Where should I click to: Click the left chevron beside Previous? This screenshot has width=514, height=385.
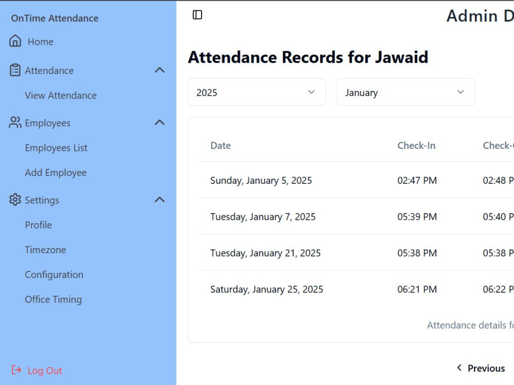(x=459, y=368)
